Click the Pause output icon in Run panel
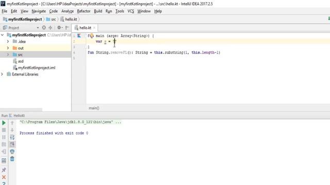This screenshot has height=185, width=330. 4,137
